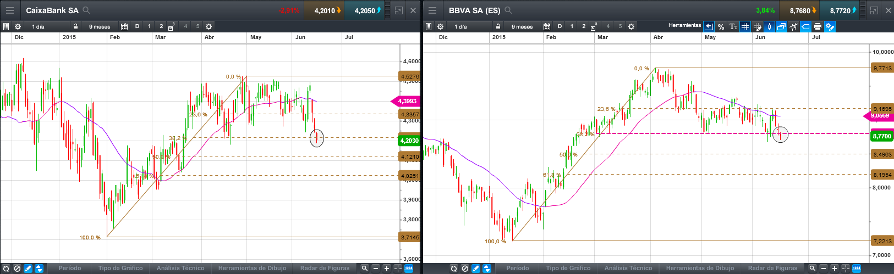
Task: Open Radar de Figuras tab in BBVA chart
Action: [772, 269]
